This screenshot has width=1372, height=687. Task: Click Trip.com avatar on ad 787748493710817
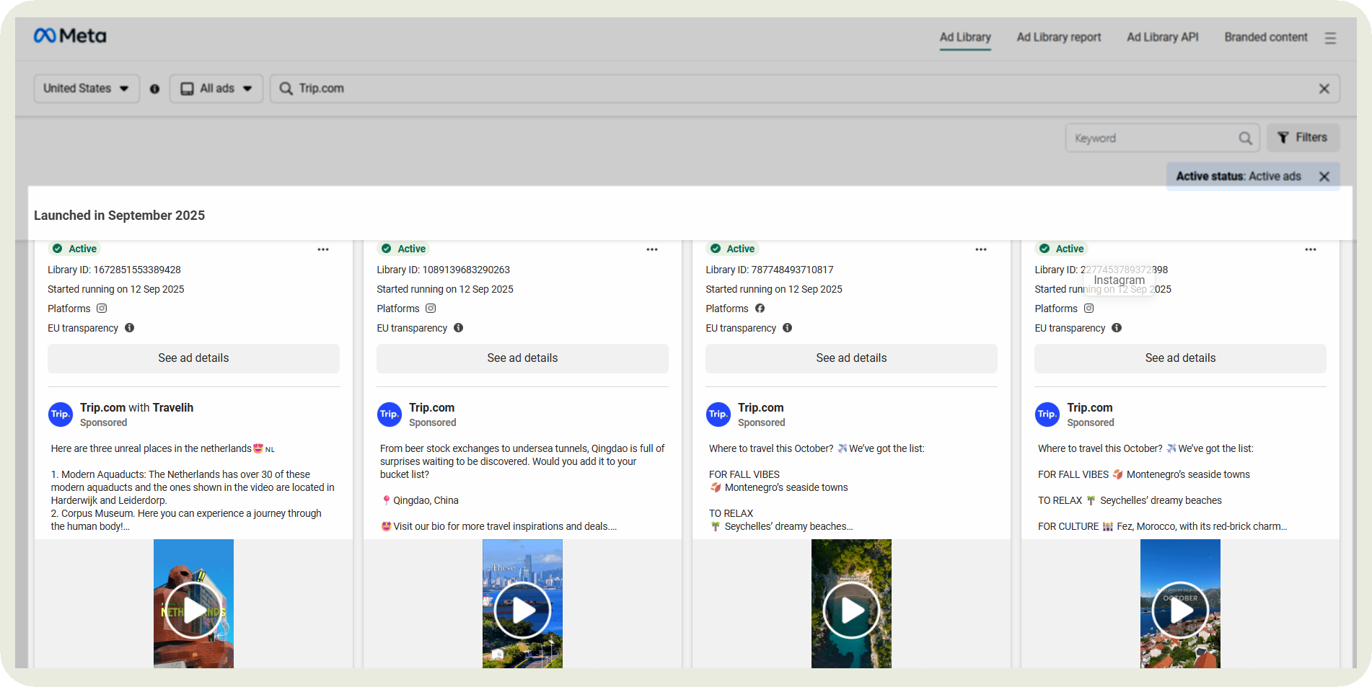718,415
